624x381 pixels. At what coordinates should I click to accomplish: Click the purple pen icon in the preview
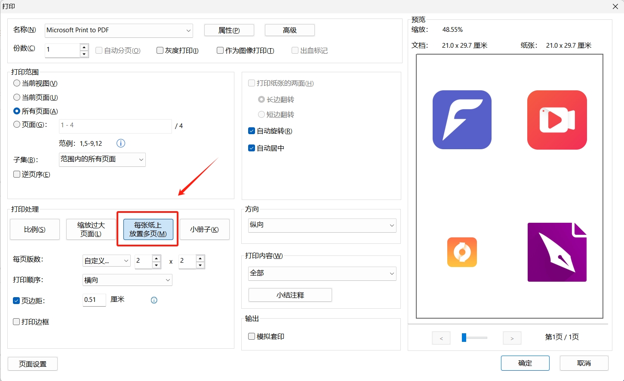[x=557, y=252]
